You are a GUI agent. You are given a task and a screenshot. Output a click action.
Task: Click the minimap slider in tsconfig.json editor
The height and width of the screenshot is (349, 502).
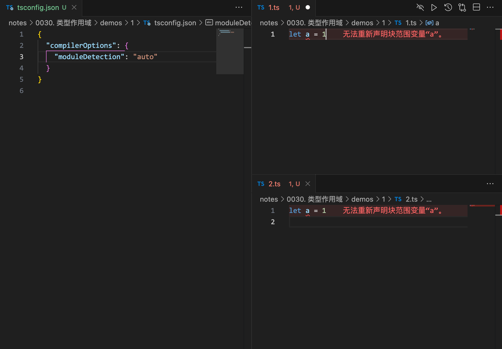click(230, 51)
